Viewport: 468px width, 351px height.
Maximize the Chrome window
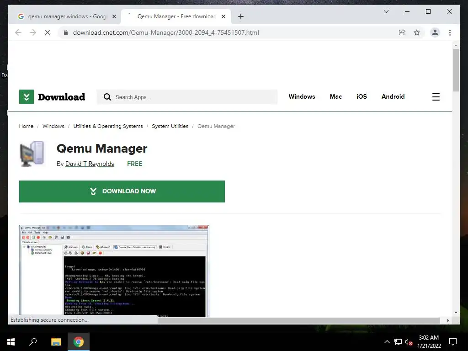coord(428,11)
